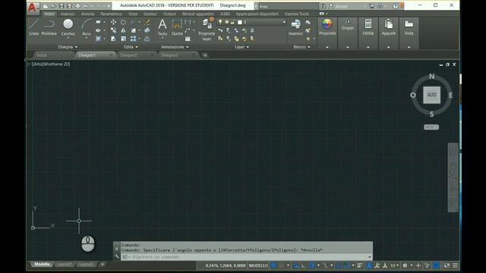The width and height of the screenshot is (486, 273).
Task: Open the Parametrico ribbon tab
Action: tap(112, 14)
